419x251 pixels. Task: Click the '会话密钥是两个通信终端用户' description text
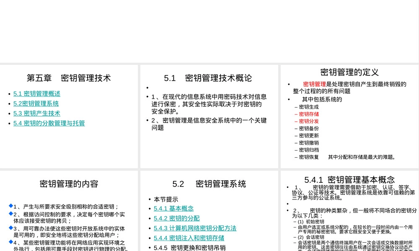coord(355,246)
